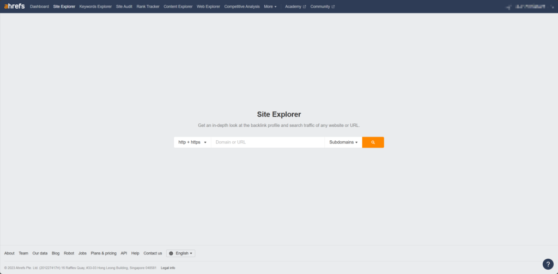Open Keywords Explorer

pos(95,7)
